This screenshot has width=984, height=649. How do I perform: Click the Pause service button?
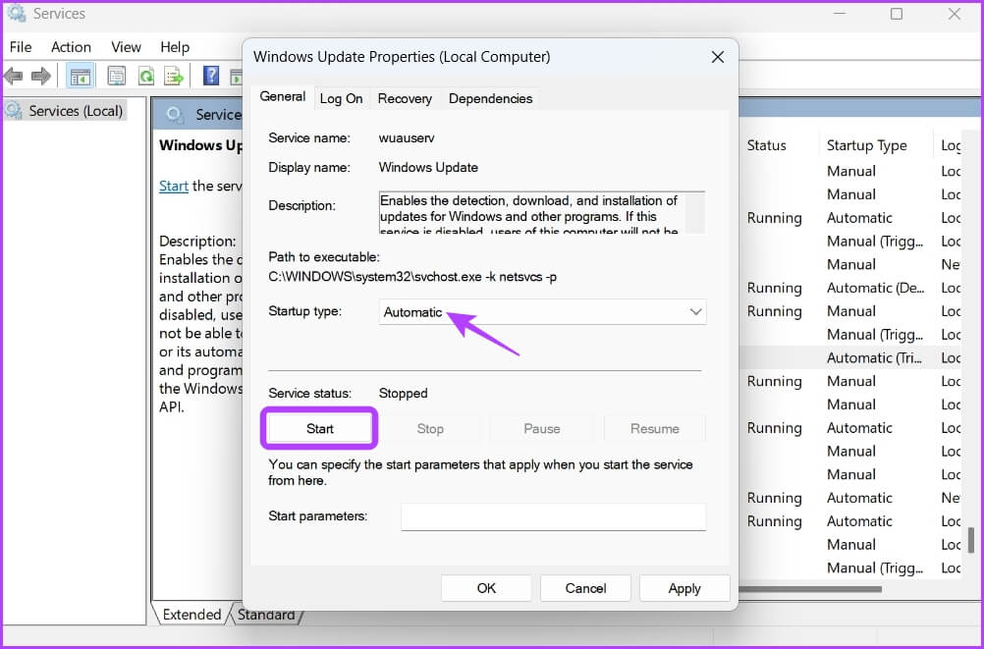click(x=541, y=429)
